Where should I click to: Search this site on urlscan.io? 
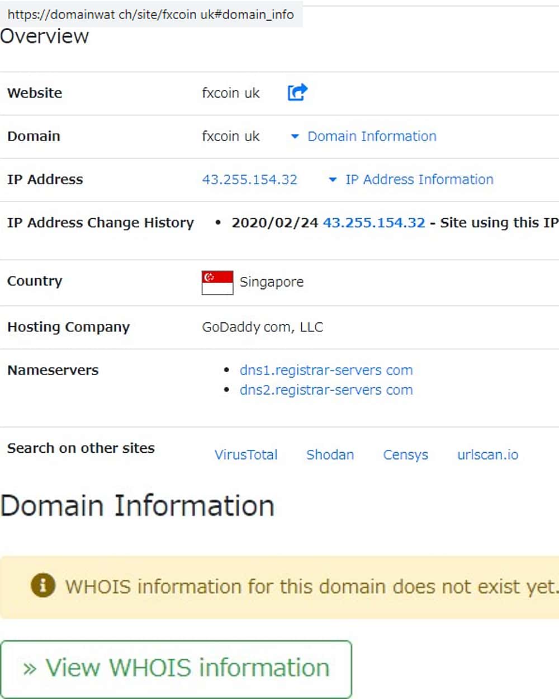click(487, 455)
